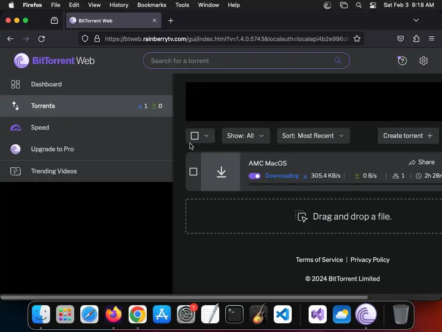
Task: Open the Show: All filter dropdown
Action: (x=246, y=136)
